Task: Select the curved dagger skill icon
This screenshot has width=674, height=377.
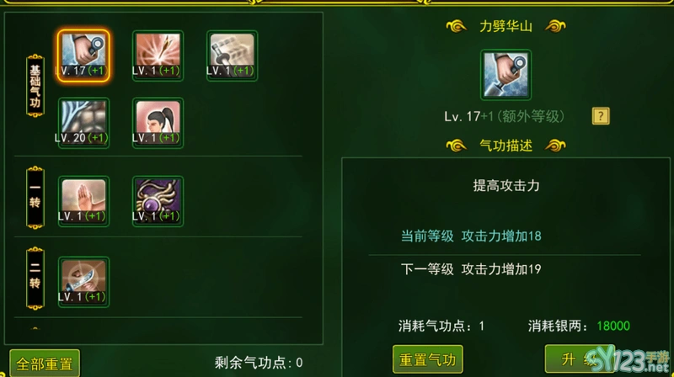Action: (x=83, y=282)
